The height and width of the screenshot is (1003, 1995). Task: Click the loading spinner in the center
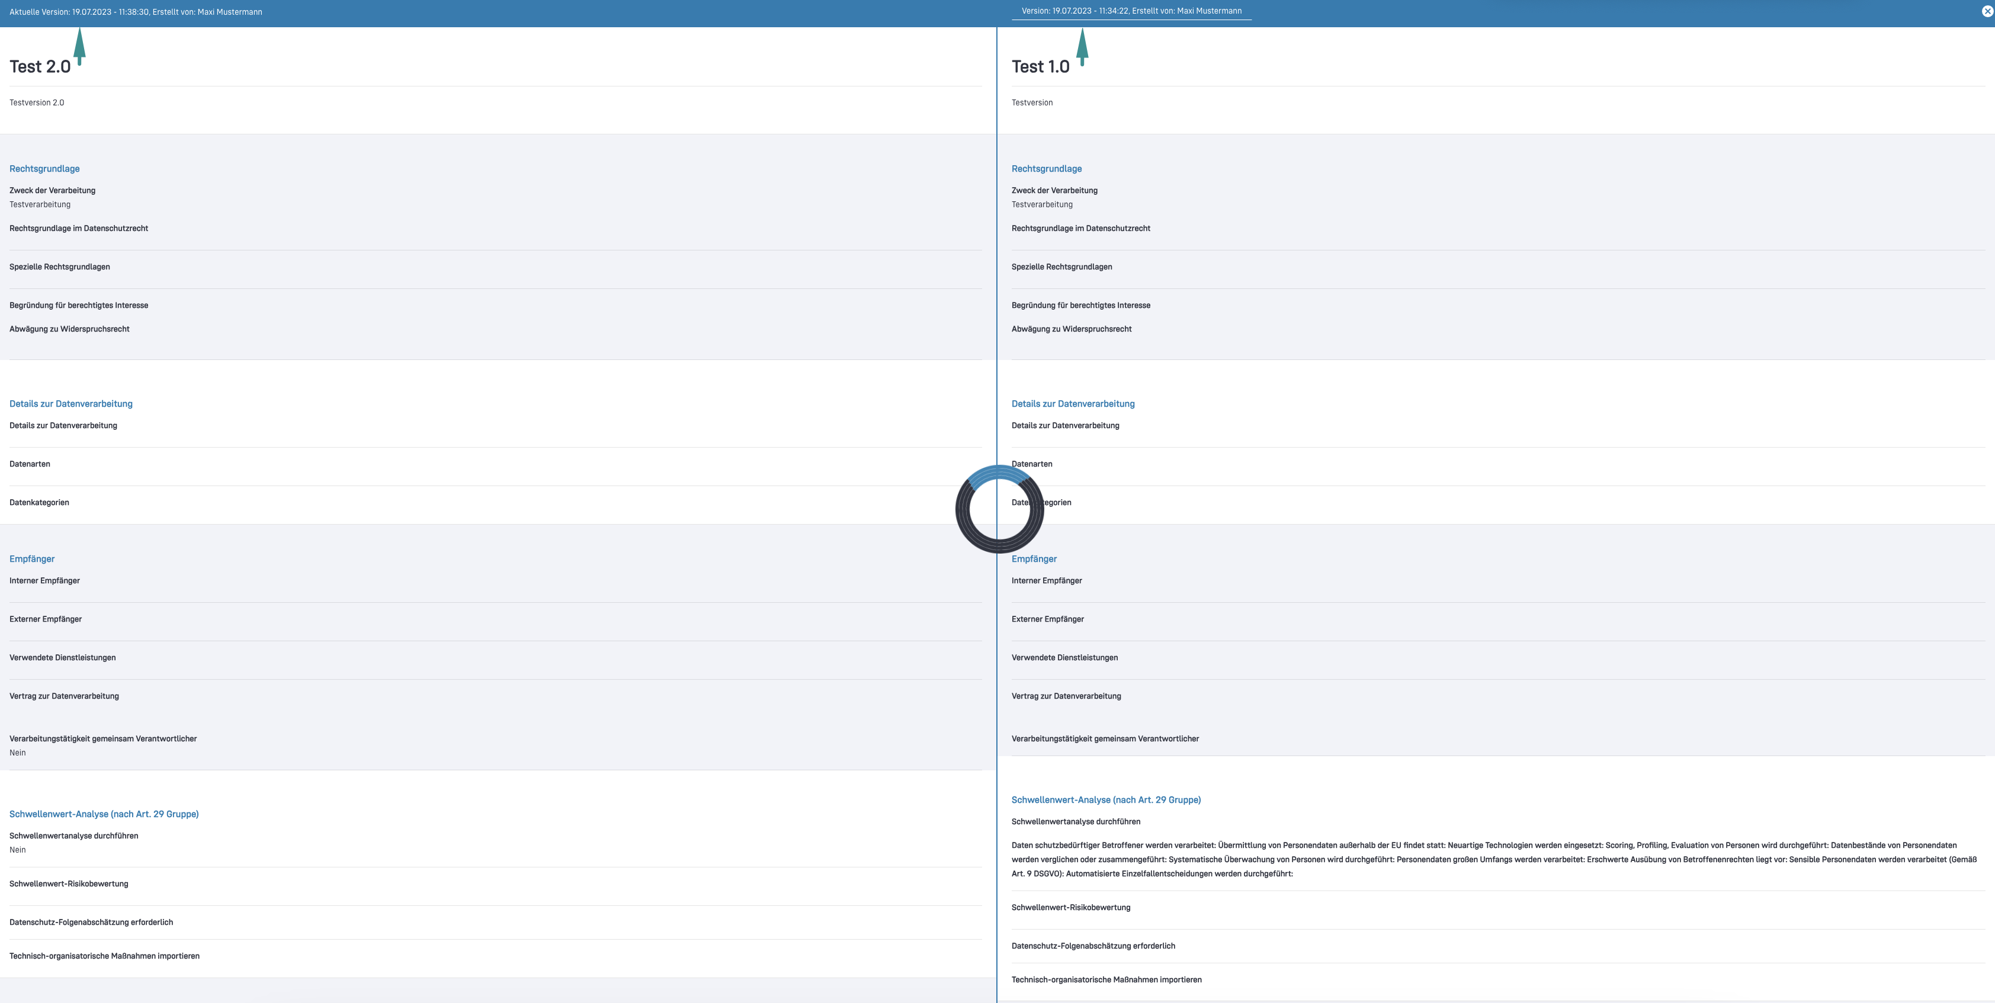click(999, 509)
